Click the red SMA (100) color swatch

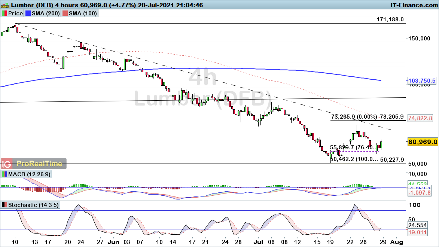(x=65, y=13)
